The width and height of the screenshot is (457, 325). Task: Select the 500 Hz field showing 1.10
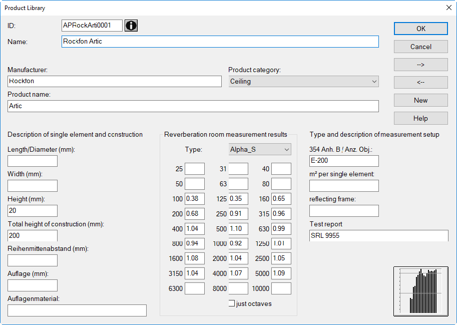[238, 228]
